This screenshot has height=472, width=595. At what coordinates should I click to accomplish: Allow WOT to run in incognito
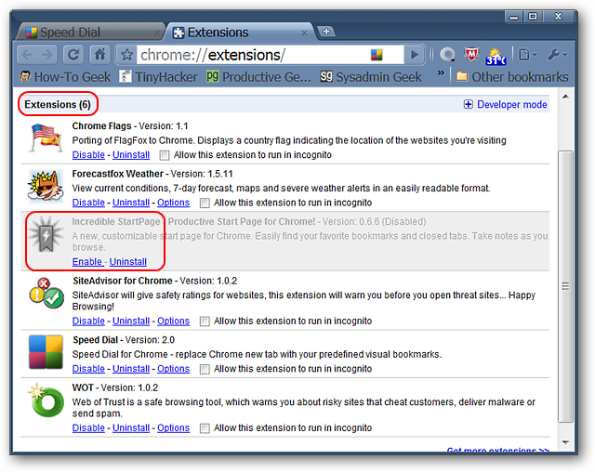click(x=205, y=428)
